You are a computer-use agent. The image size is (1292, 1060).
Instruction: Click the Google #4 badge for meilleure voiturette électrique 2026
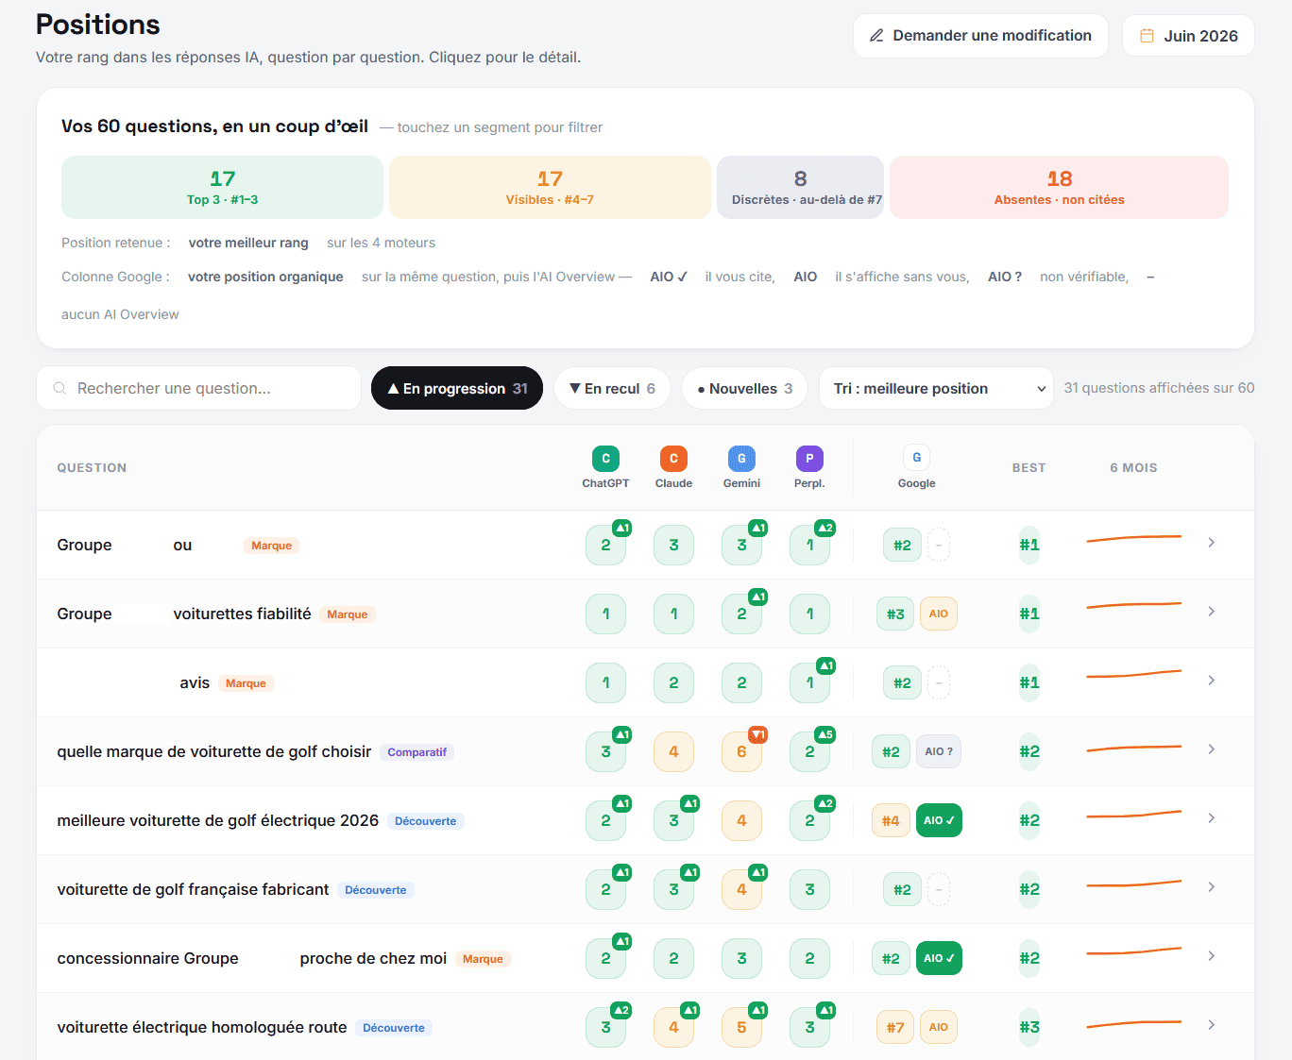(891, 820)
